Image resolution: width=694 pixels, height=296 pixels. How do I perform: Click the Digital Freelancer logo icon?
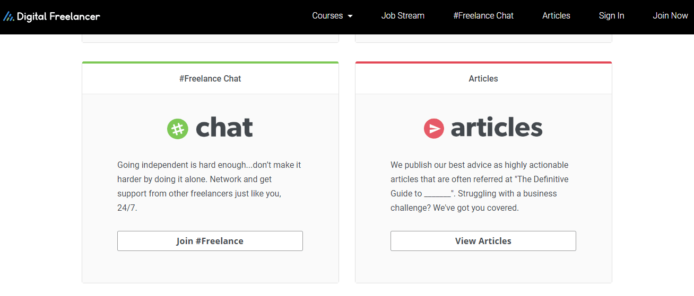coord(8,16)
